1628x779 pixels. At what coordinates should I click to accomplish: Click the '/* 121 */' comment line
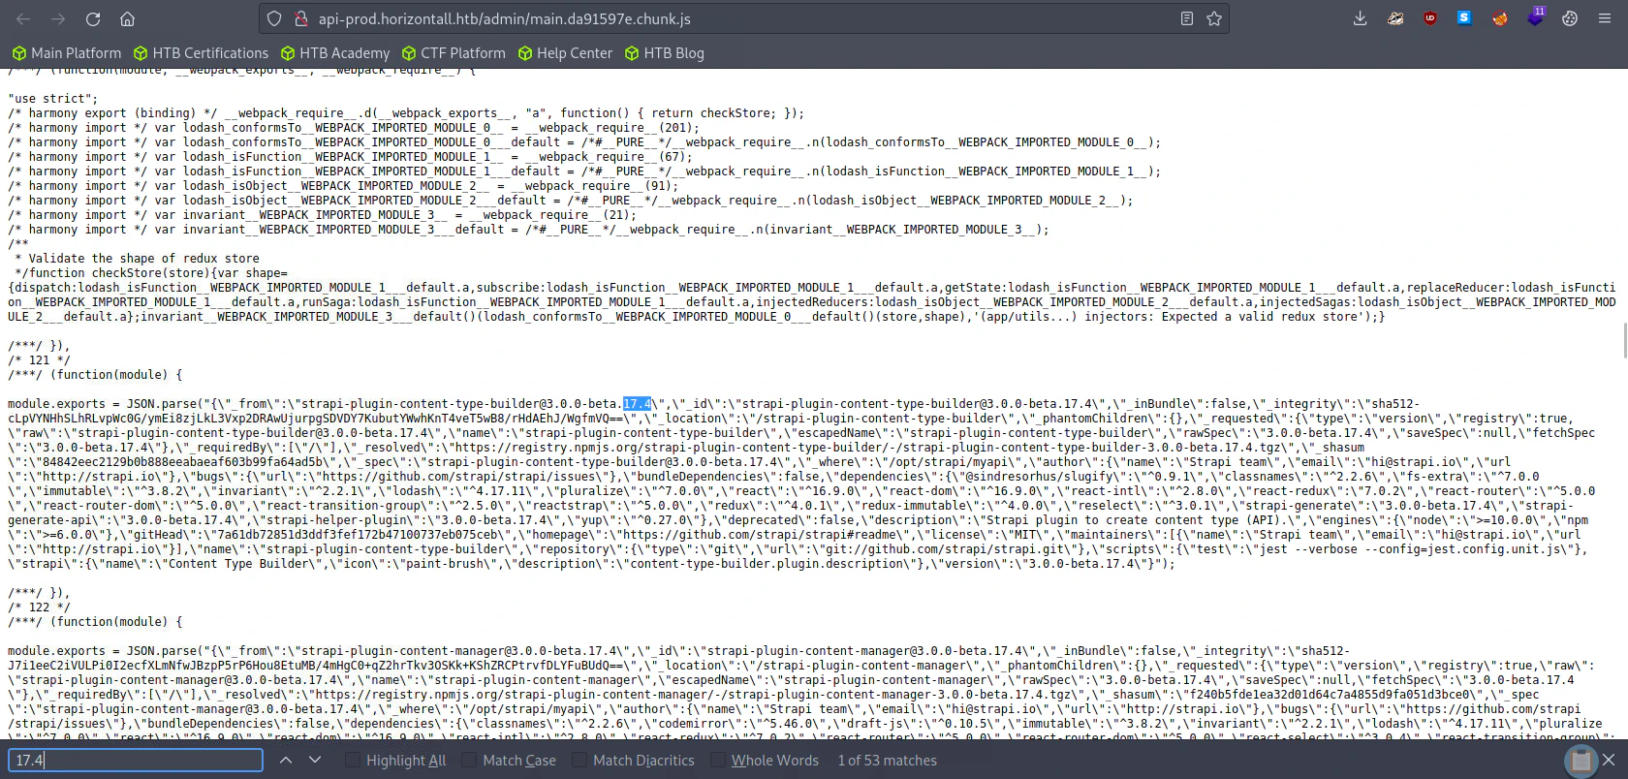[x=39, y=360]
